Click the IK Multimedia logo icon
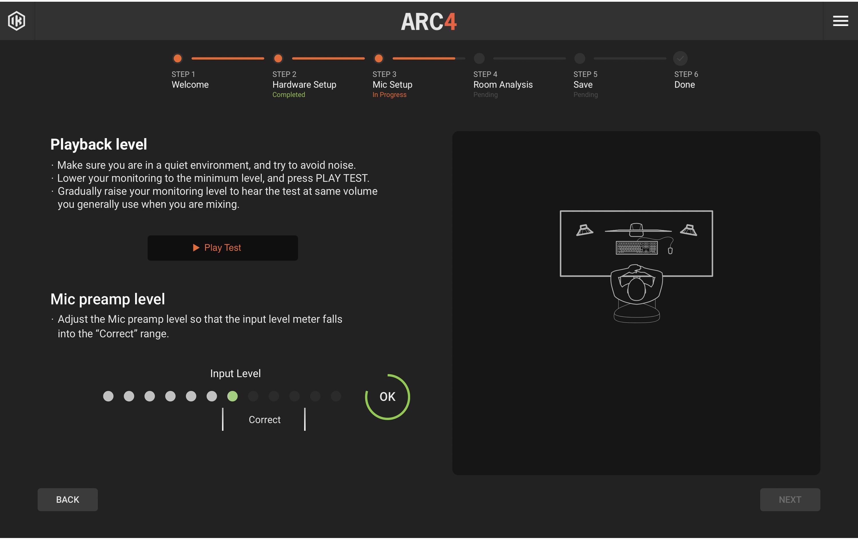The height and width of the screenshot is (540, 858). click(17, 19)
